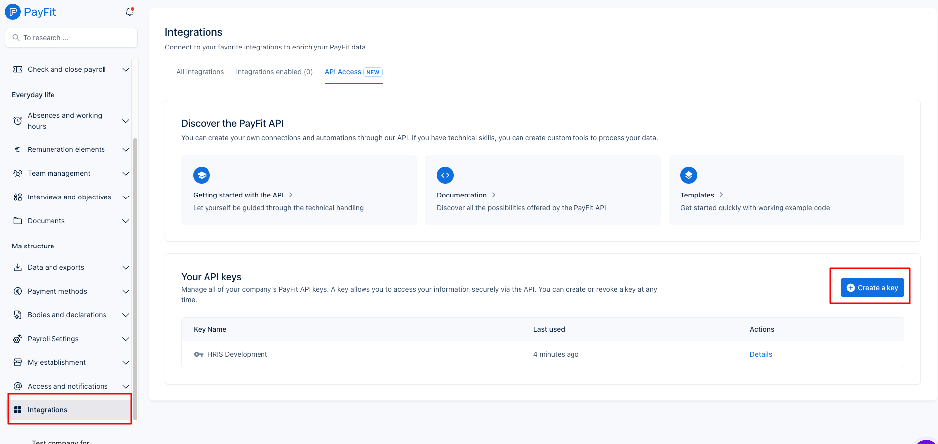Click the Access and notifications at-sign icon
This screenshot has height=444, width=938.
(18, 386)
